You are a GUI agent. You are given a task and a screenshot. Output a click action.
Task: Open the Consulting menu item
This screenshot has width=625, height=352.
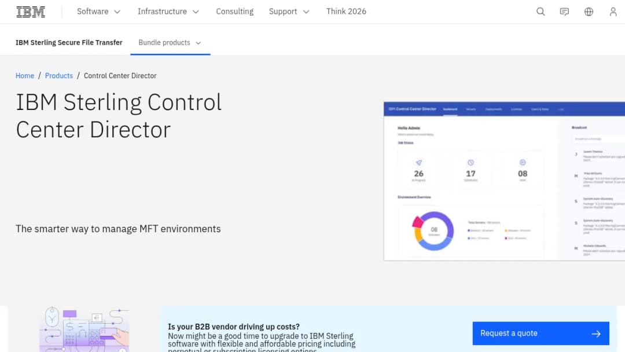pyautogui.click(x=235, y=12)
